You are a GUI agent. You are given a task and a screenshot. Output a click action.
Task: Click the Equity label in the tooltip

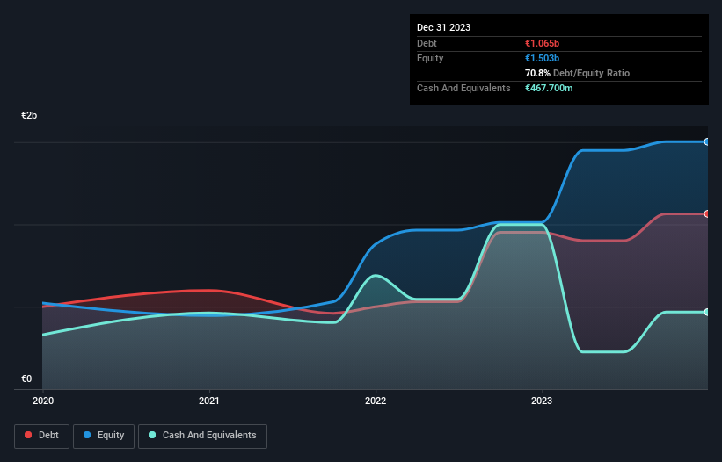click(430, 58)
